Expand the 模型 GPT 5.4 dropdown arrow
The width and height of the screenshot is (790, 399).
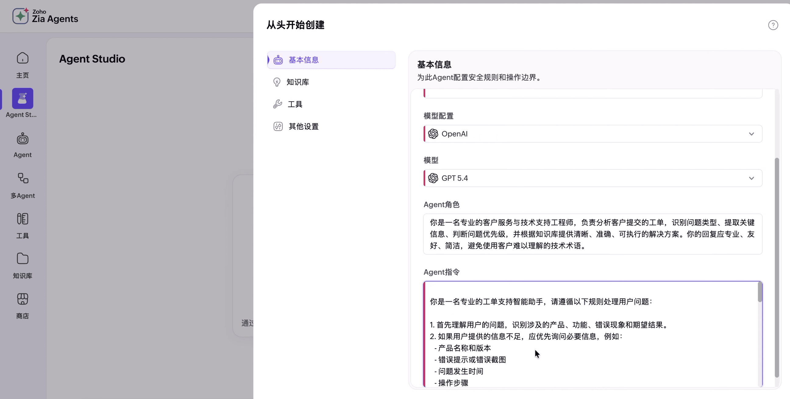pyautogui.click(x=751, y=178)
